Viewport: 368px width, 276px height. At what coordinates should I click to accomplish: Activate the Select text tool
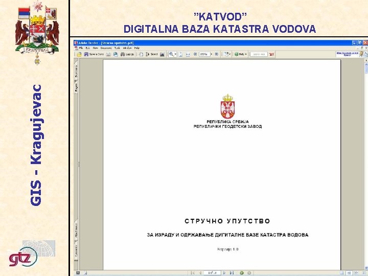pos(151,54)
